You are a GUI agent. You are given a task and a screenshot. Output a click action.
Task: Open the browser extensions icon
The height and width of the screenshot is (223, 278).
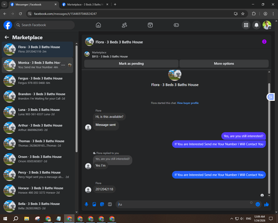tap(254, 14)
